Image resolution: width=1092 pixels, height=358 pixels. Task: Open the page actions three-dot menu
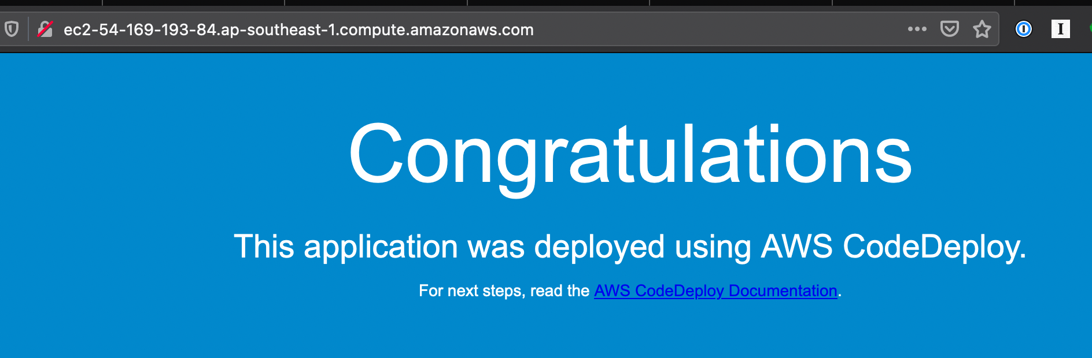tap(917, 29)
